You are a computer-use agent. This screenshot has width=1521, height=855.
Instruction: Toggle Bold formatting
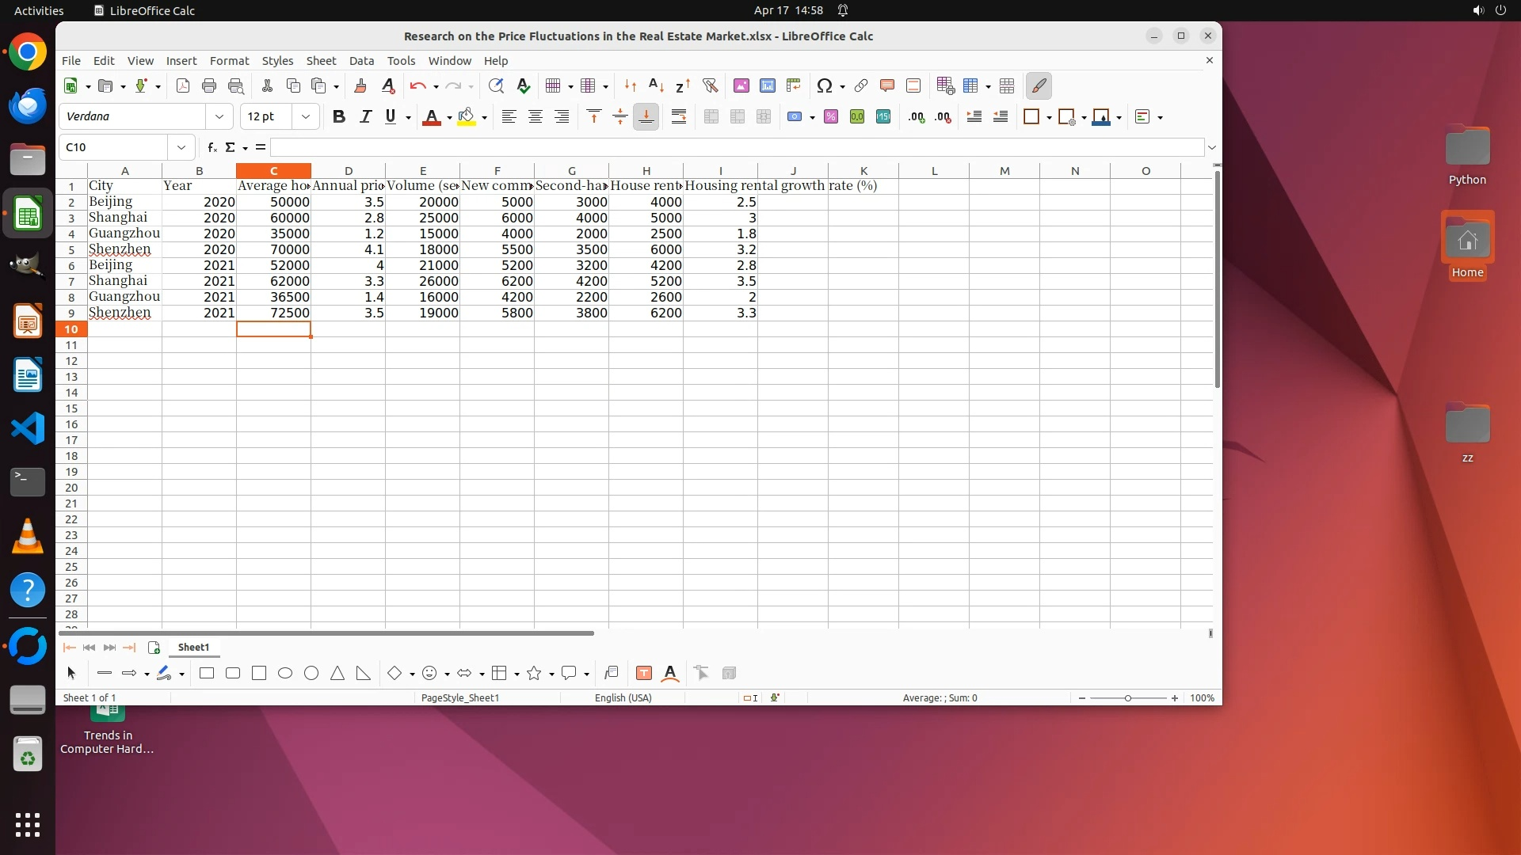pos(339,116)
